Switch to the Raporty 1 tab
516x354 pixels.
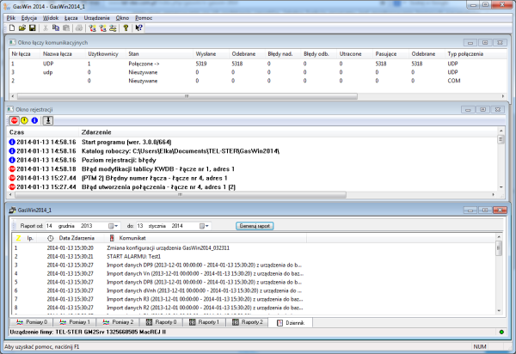point(207,321)
